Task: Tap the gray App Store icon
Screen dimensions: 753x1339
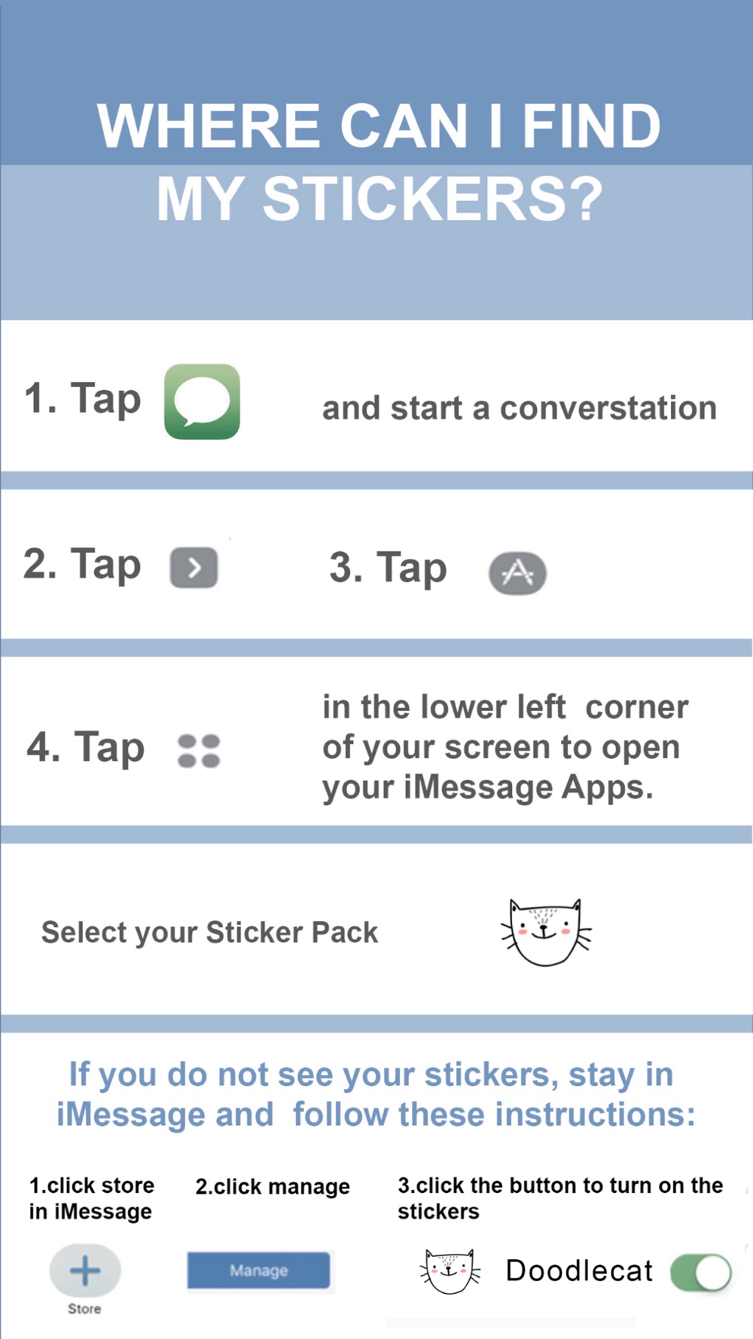Action: coord(517,573)
